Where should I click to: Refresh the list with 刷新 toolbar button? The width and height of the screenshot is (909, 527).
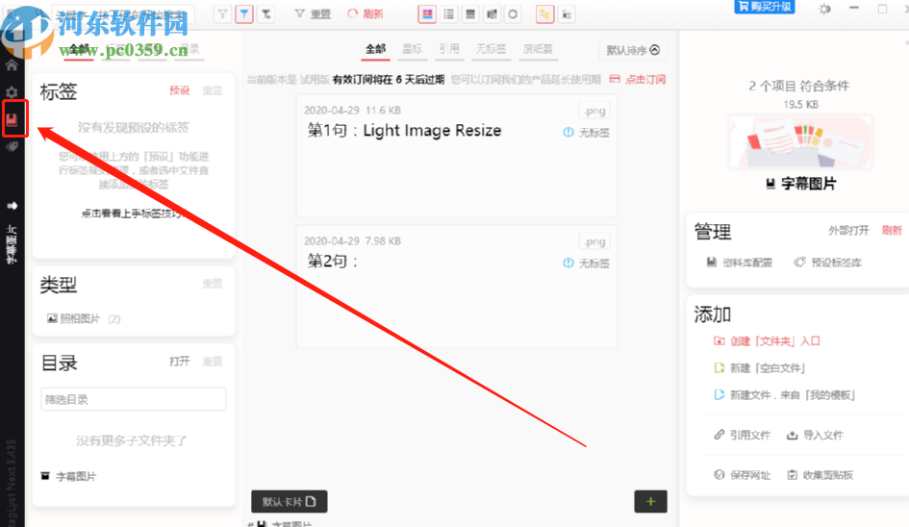[x=366, y=13]
